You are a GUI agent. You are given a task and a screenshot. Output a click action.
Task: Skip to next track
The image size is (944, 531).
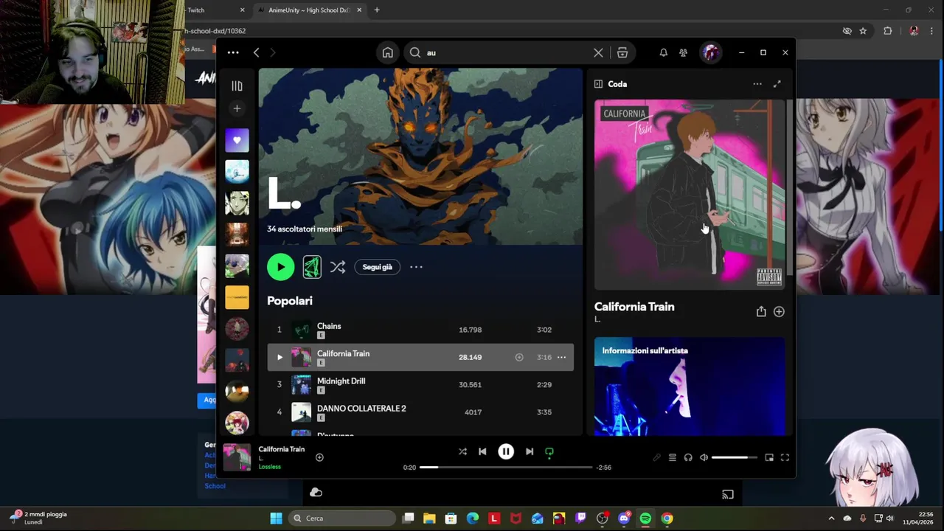point(530,451)
